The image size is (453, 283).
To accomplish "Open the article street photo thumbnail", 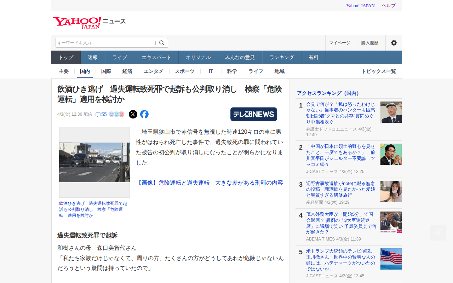I will click(94, 162).
